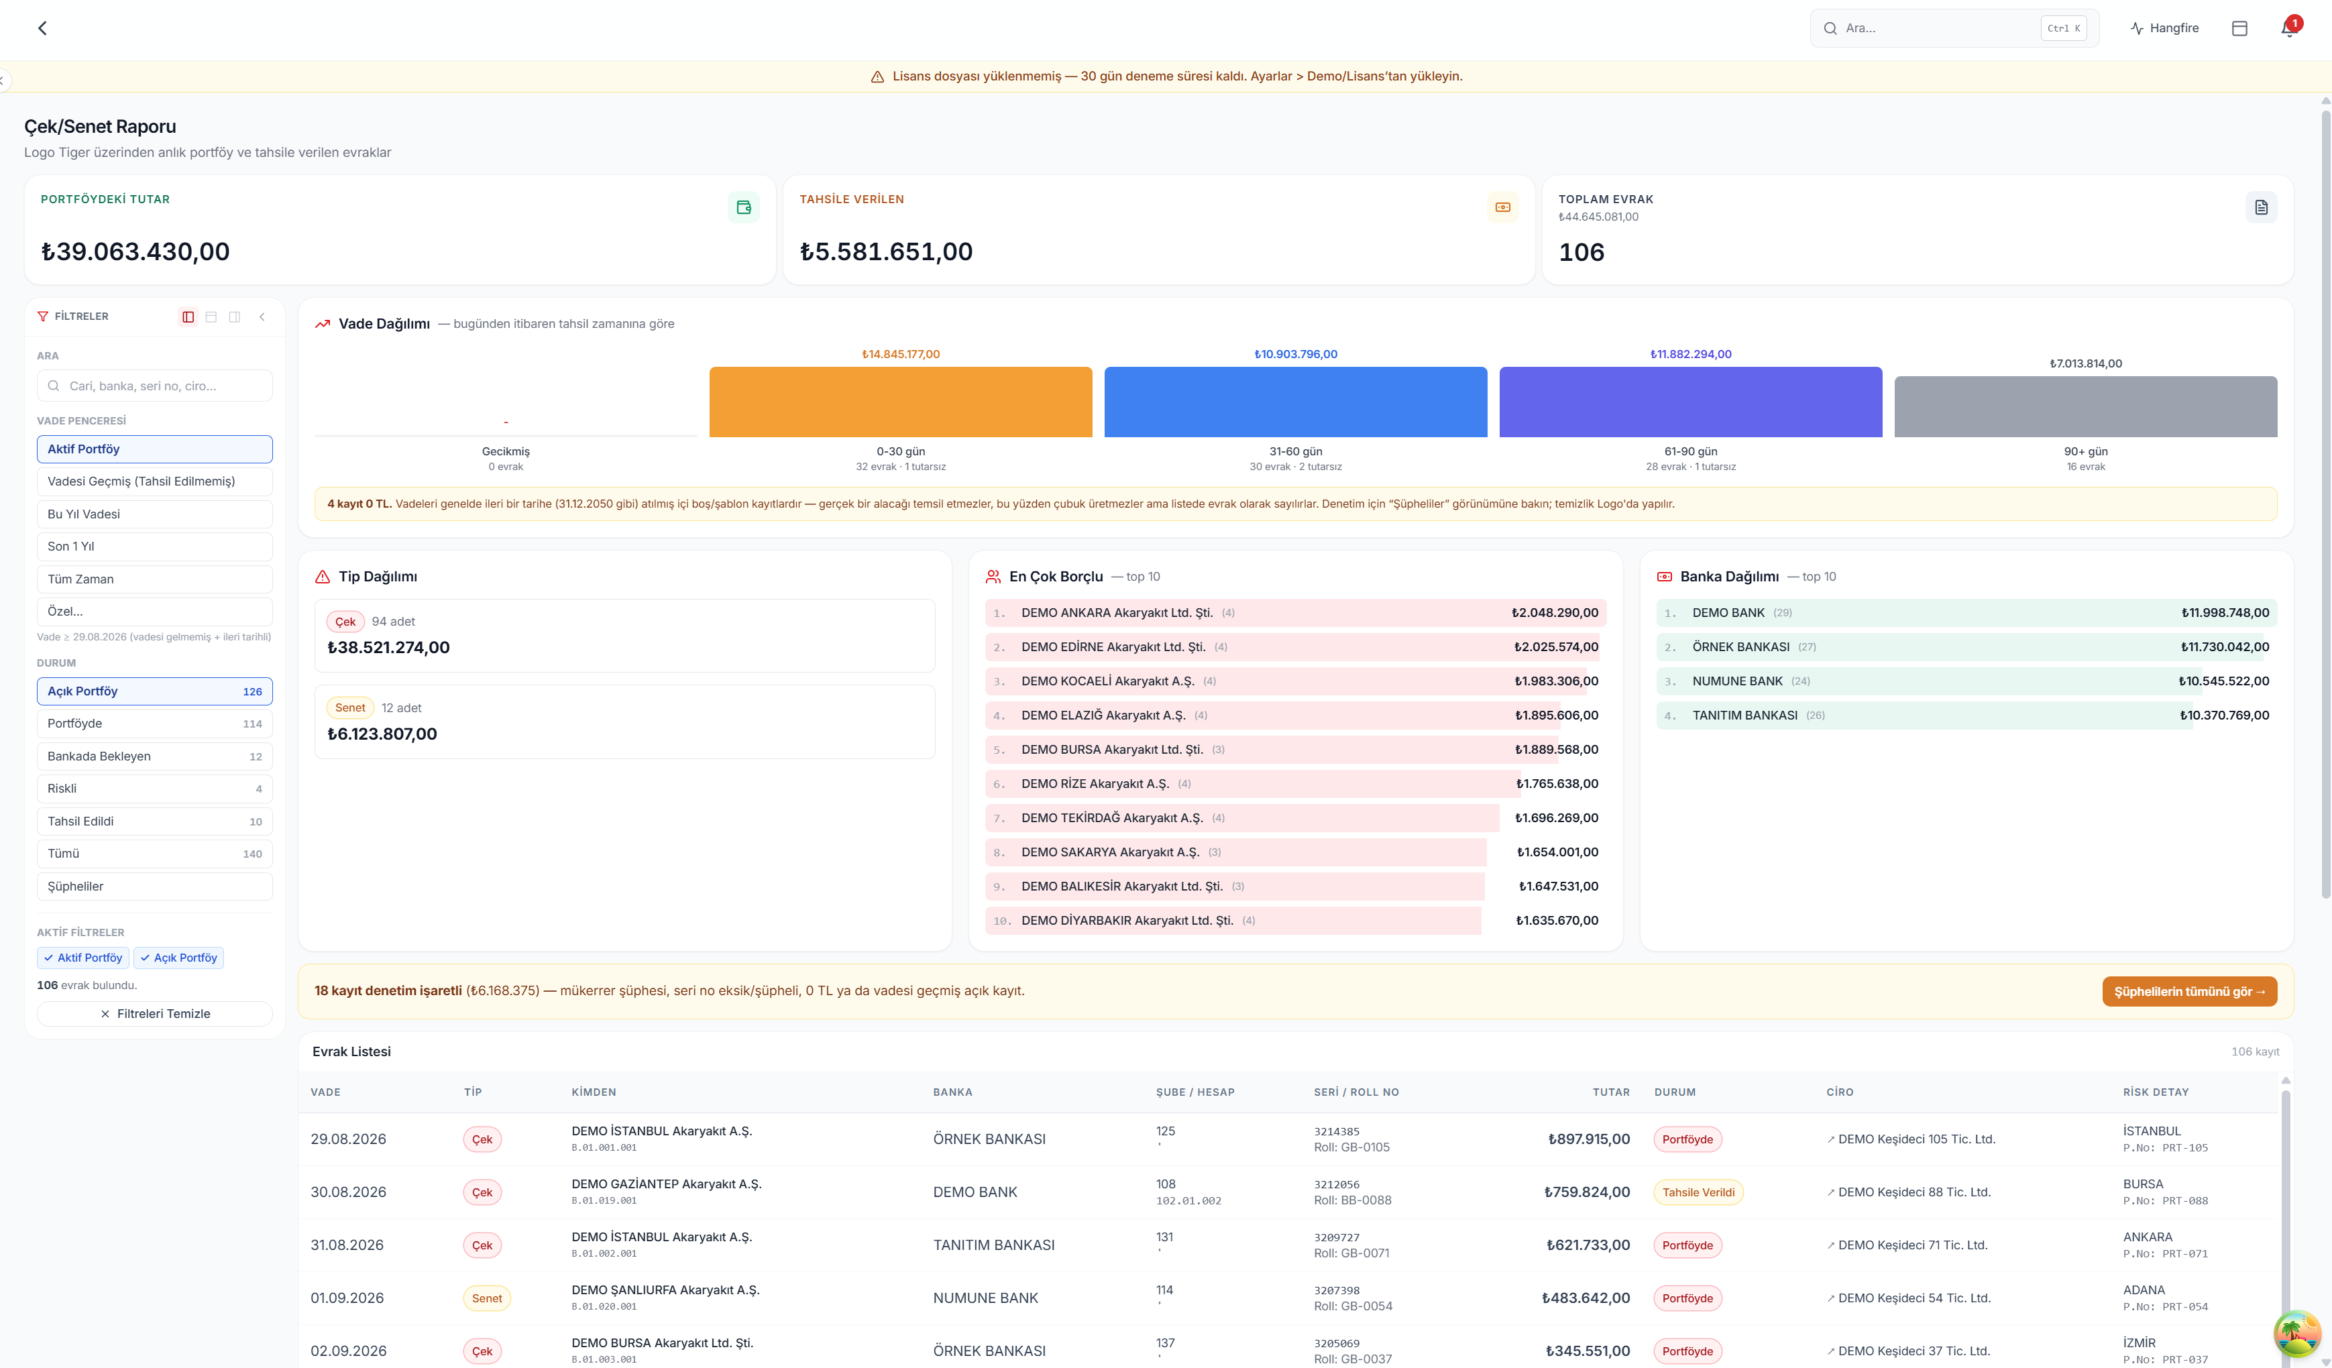Click Şüphelilerin tümünü gör button
Image resolution: width=2332 pixels, height=1368 pixels.
click(x=2188, y=992)
